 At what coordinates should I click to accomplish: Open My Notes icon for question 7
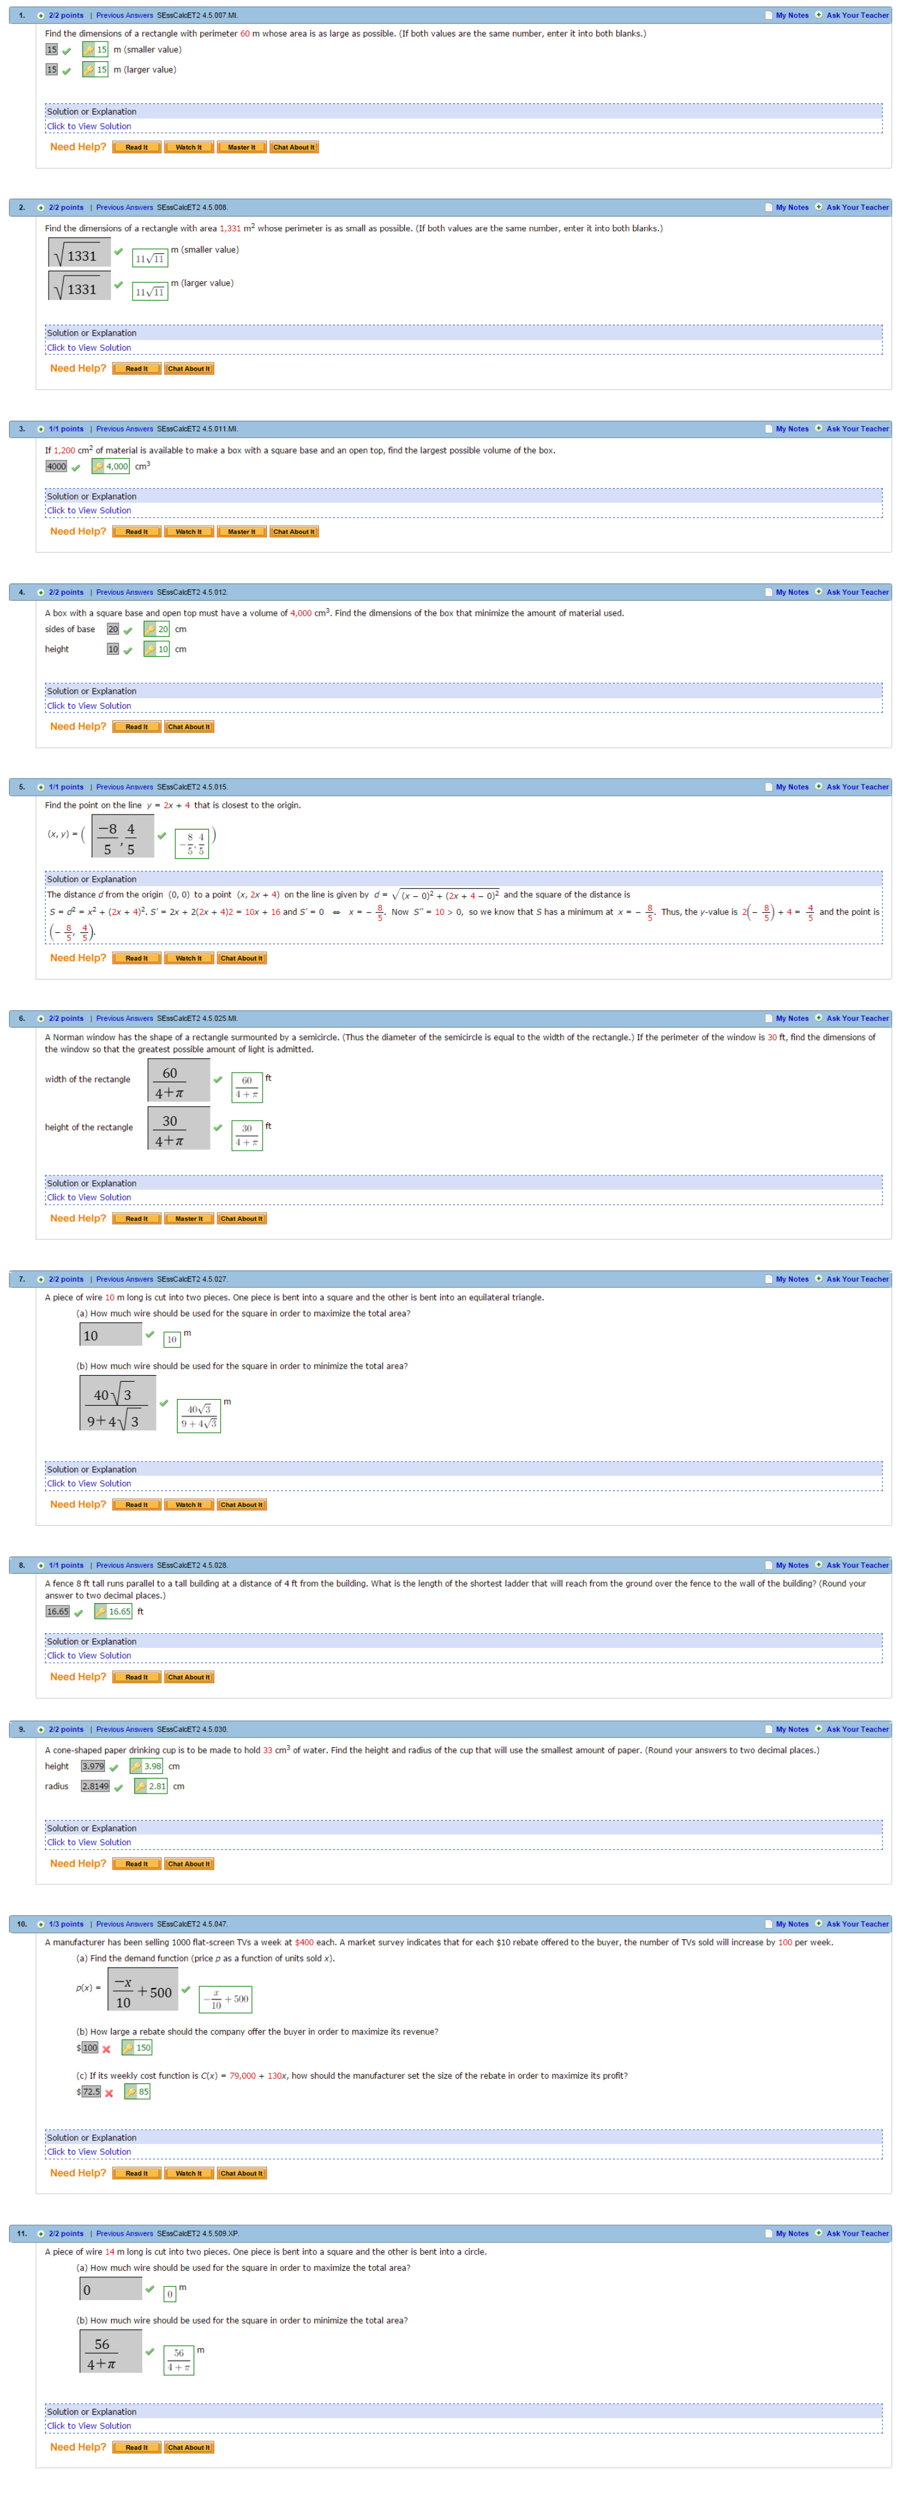click(768, 1279)
